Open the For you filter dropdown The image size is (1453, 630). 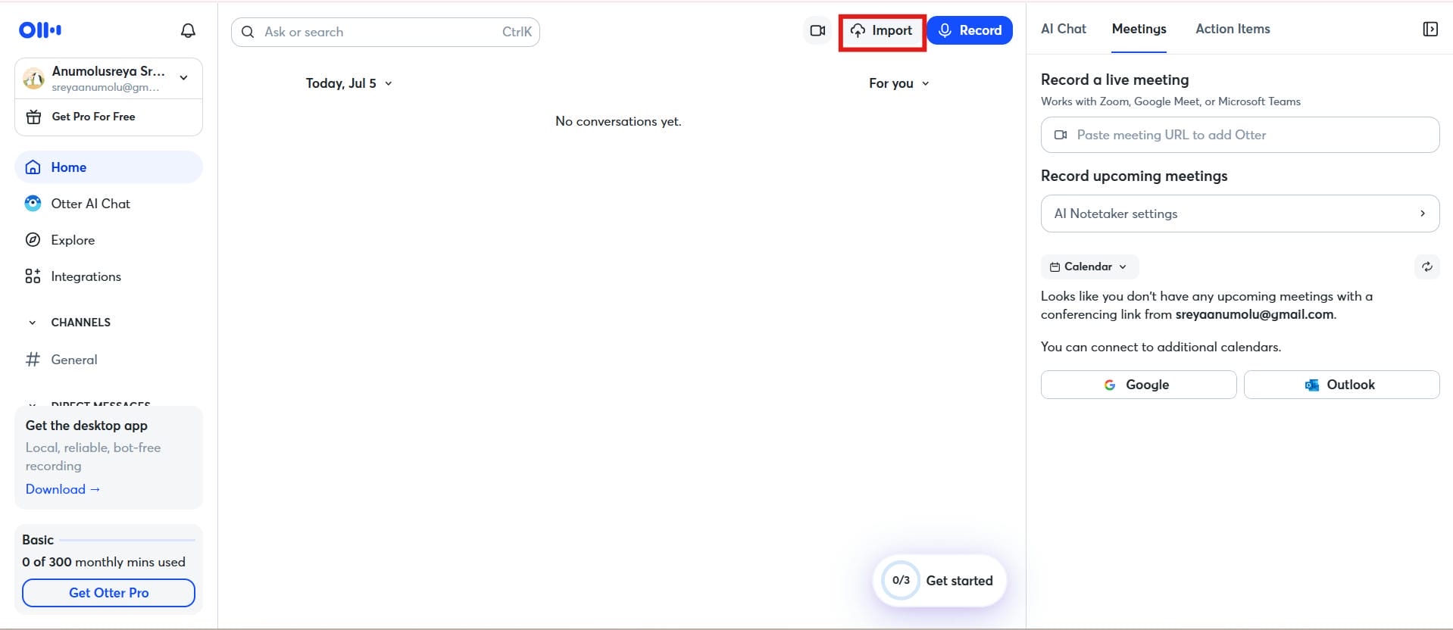[x=898, y=83]
